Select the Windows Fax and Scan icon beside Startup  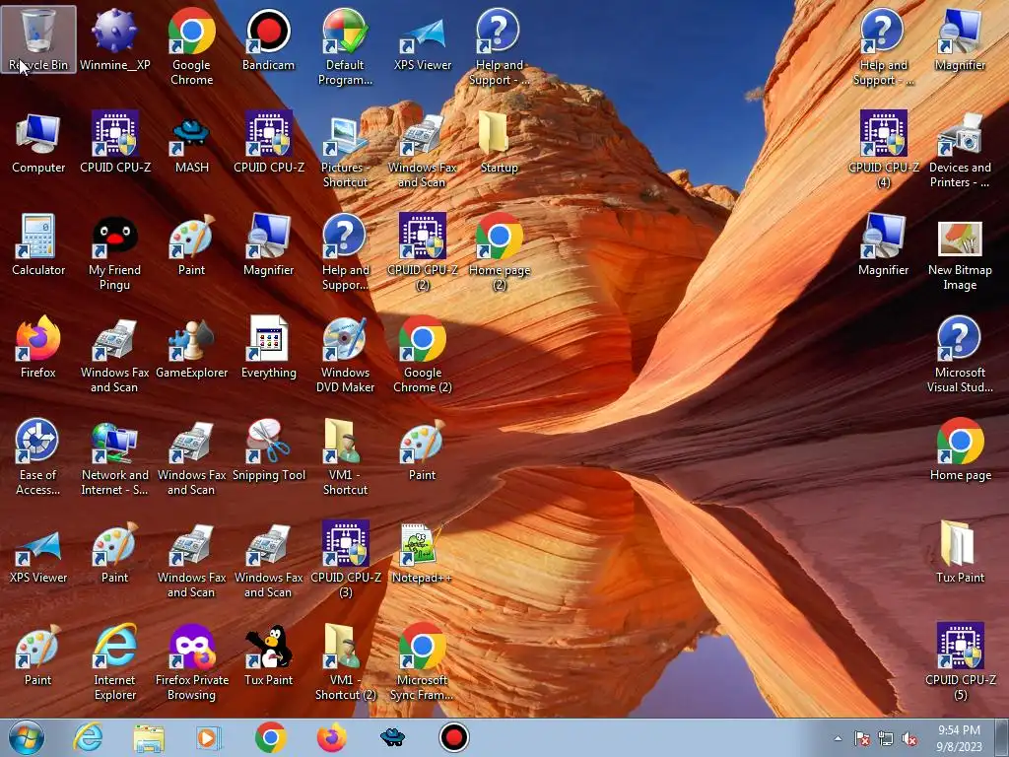pyautogui.click(x=422, y=150)
